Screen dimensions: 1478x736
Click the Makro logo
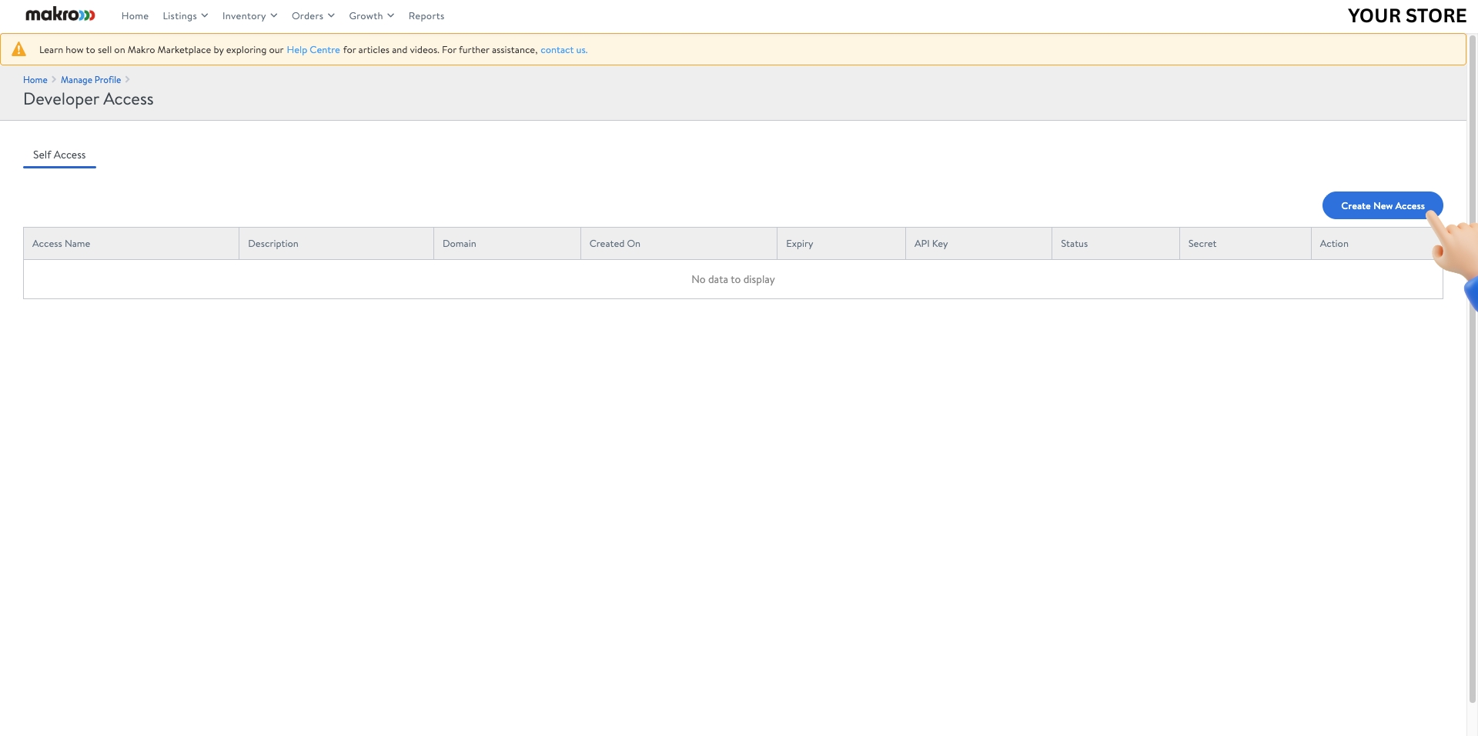tap(59, 14)
